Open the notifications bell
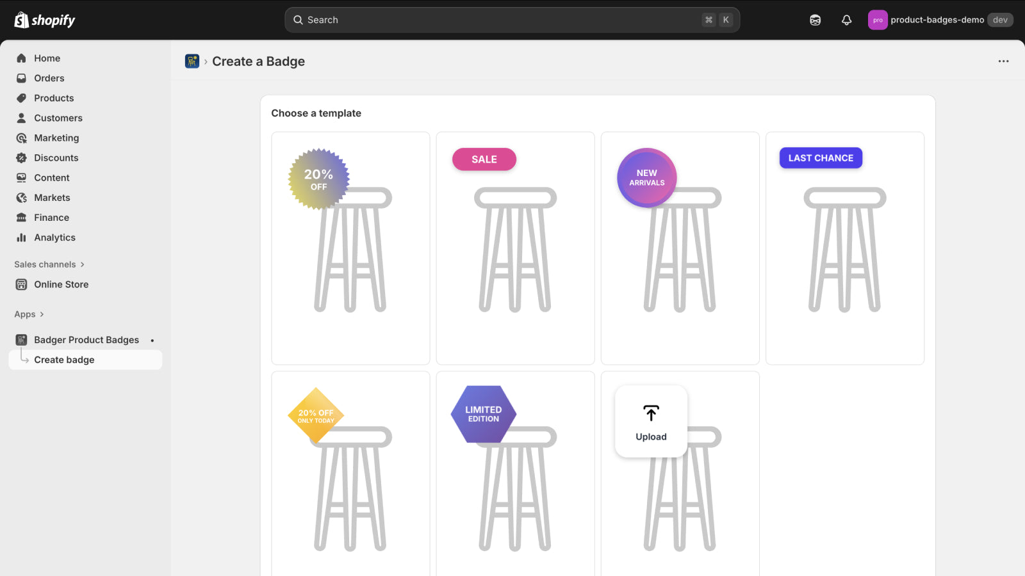The image size is (1025, 576). point(846,20)
